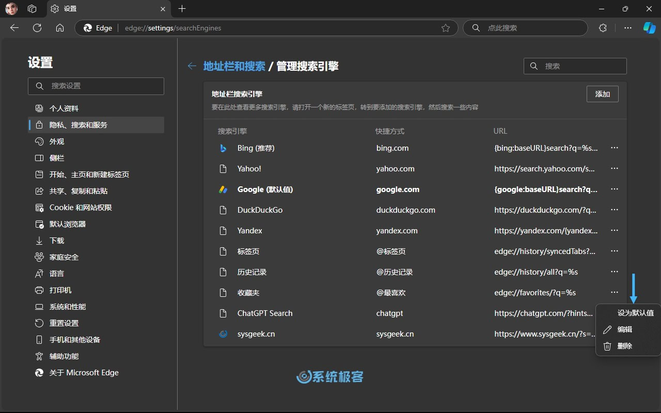Image resolution: width=661 pixels, height=413 pixels.
Task: Open 开始、主页和新建标签页 settings
Action: point(96,174)
